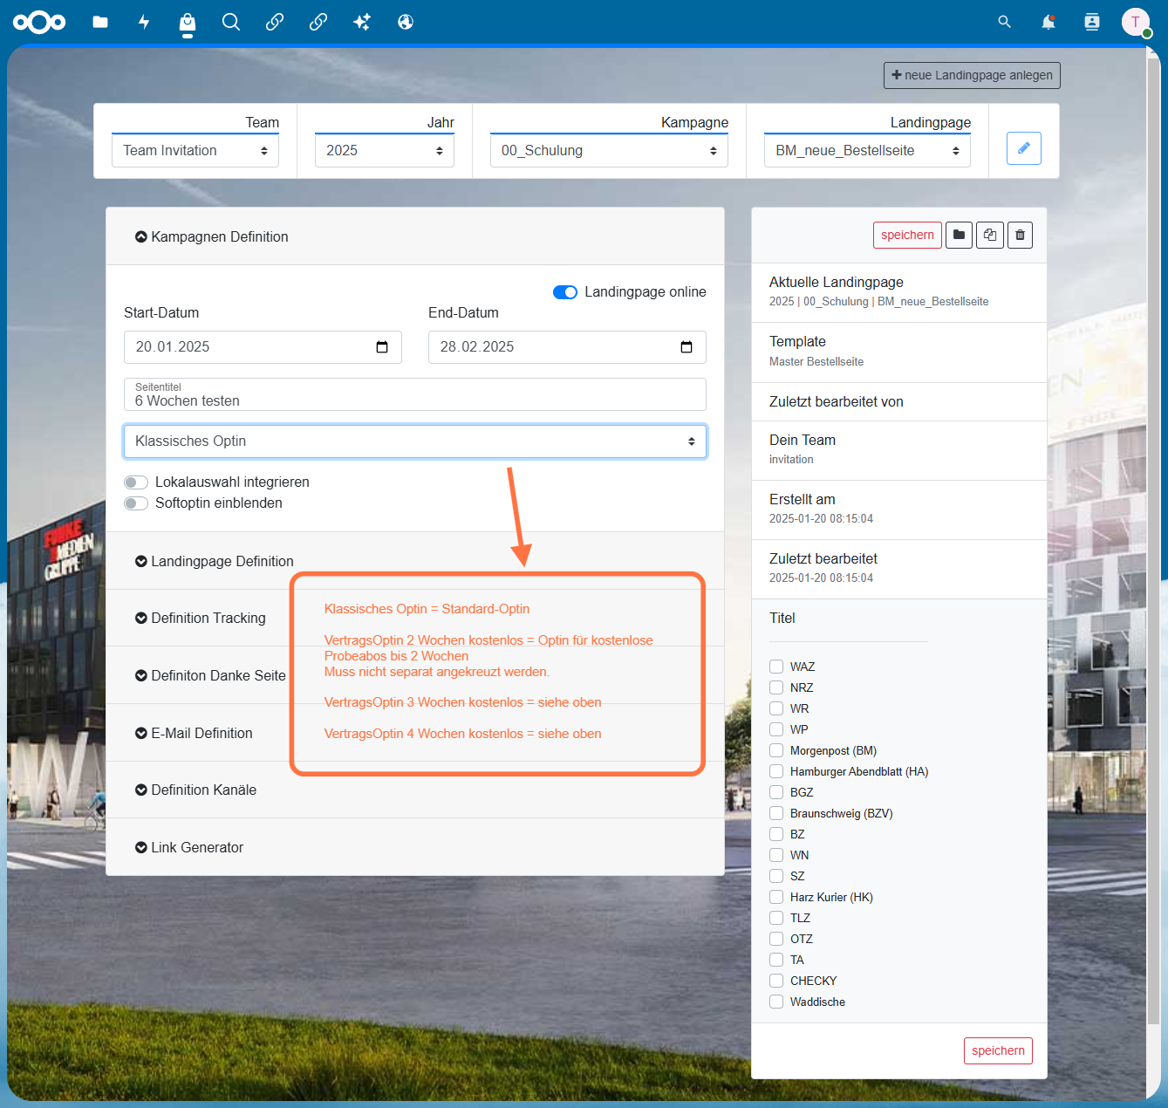Check the Hamburger Abendblatt (HA) checkbox
1168x1108 pixels.
(776, 771)
